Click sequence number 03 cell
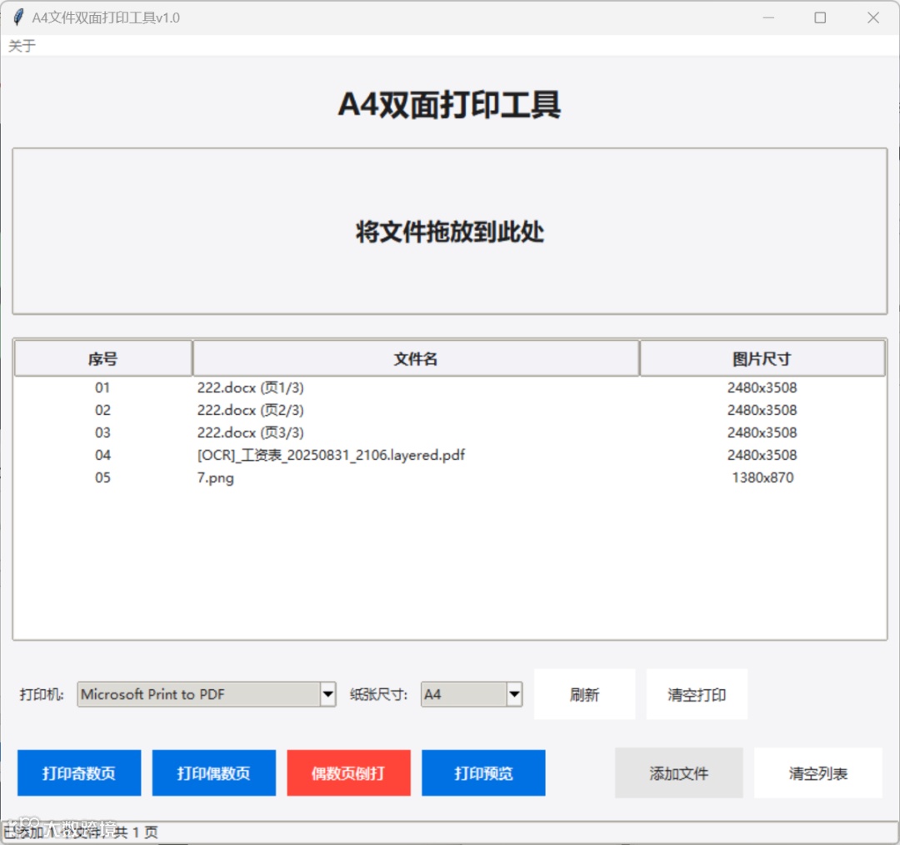The height and width of the screenshot is (845, 900). click(102, 432)
